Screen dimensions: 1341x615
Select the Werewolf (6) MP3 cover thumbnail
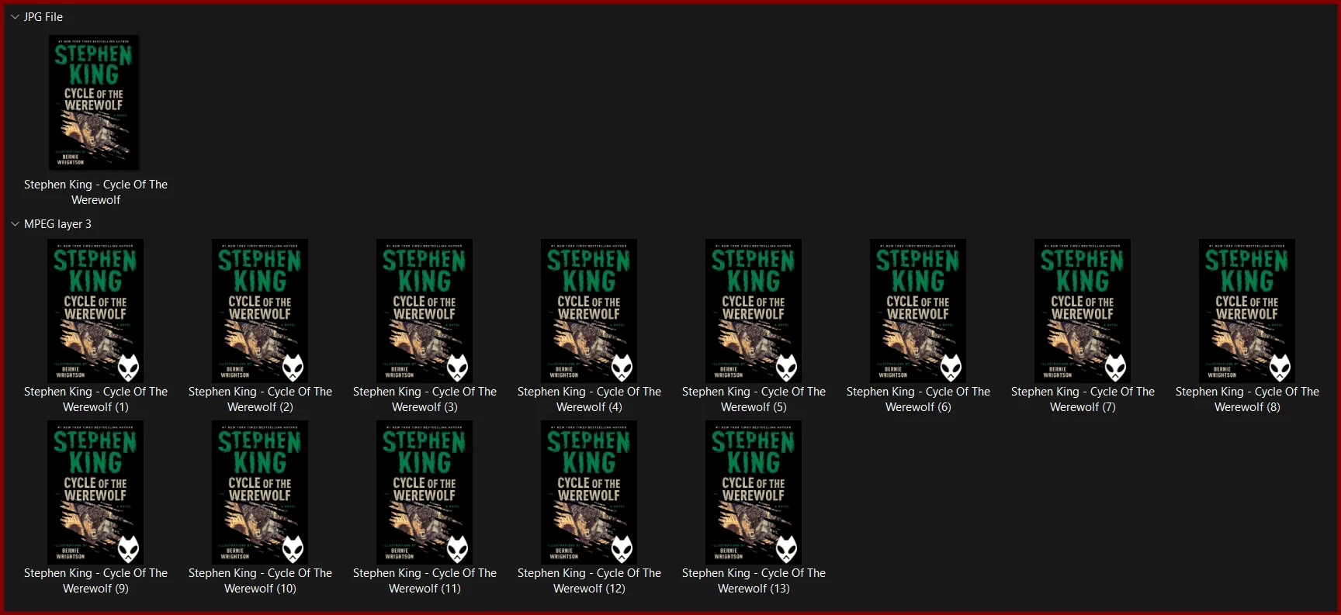[918, 311]
